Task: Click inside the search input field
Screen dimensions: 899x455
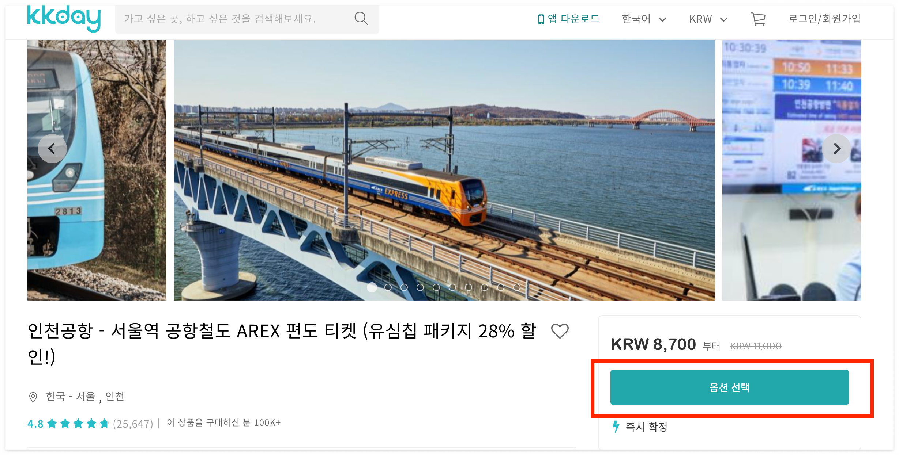Action: [x=238, y=19]
